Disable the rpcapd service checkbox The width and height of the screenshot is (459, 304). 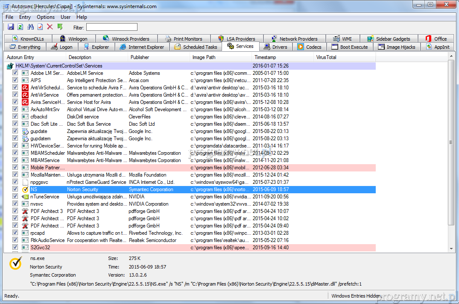point(15,233)
